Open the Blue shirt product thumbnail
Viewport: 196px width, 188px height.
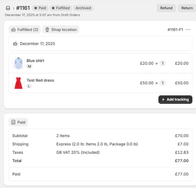[18, 63]
